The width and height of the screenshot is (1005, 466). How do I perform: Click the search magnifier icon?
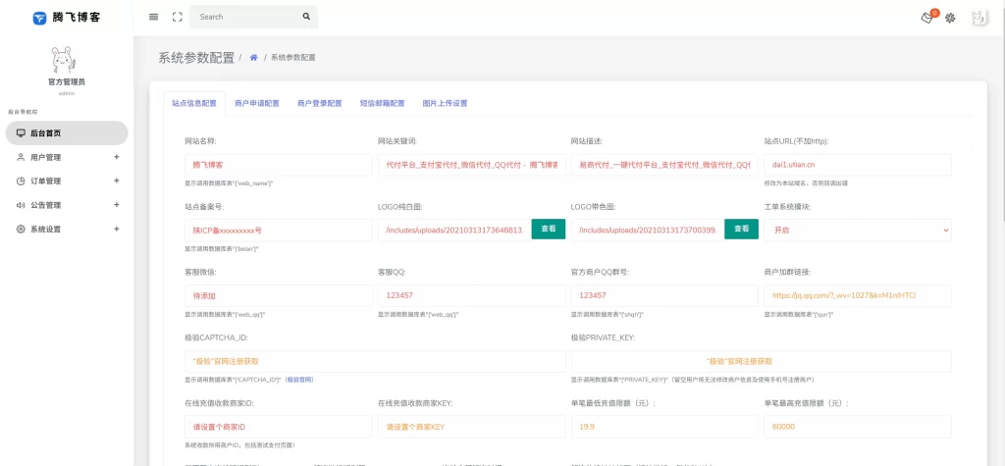(306, 17)
